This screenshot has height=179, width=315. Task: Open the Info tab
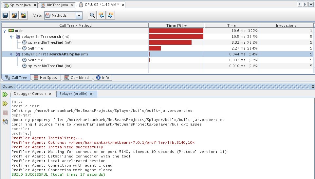[102, 78]
